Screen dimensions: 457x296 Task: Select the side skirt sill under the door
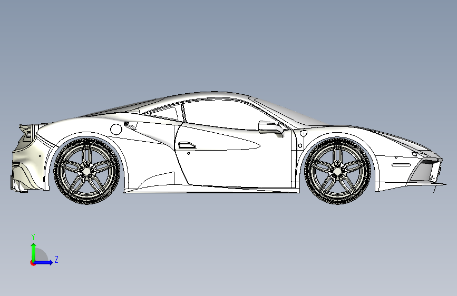pyautogui.click(x=211, y=190)
